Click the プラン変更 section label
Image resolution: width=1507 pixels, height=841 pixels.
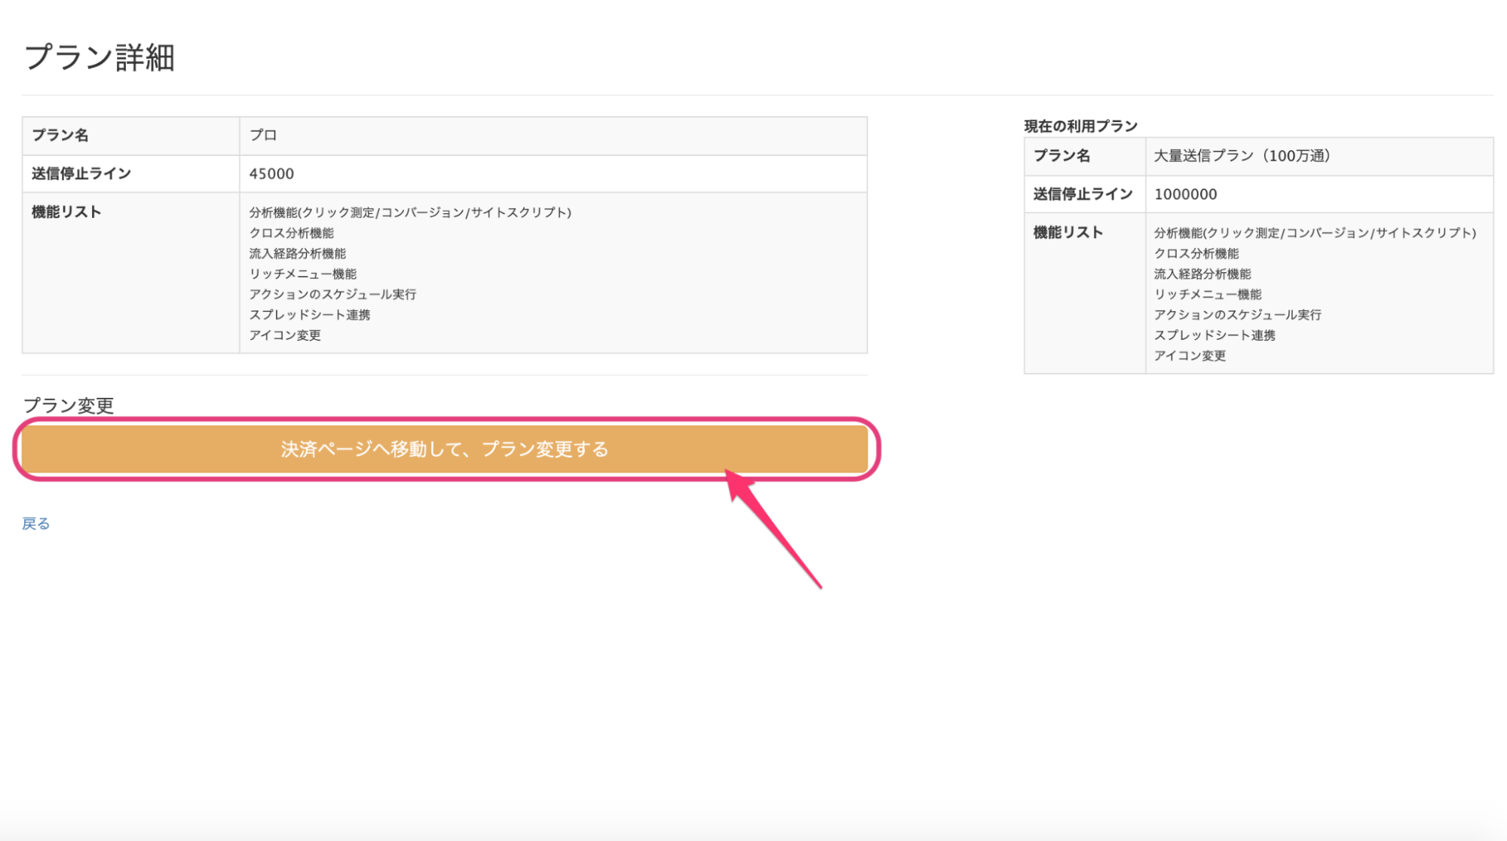(69, 405)
